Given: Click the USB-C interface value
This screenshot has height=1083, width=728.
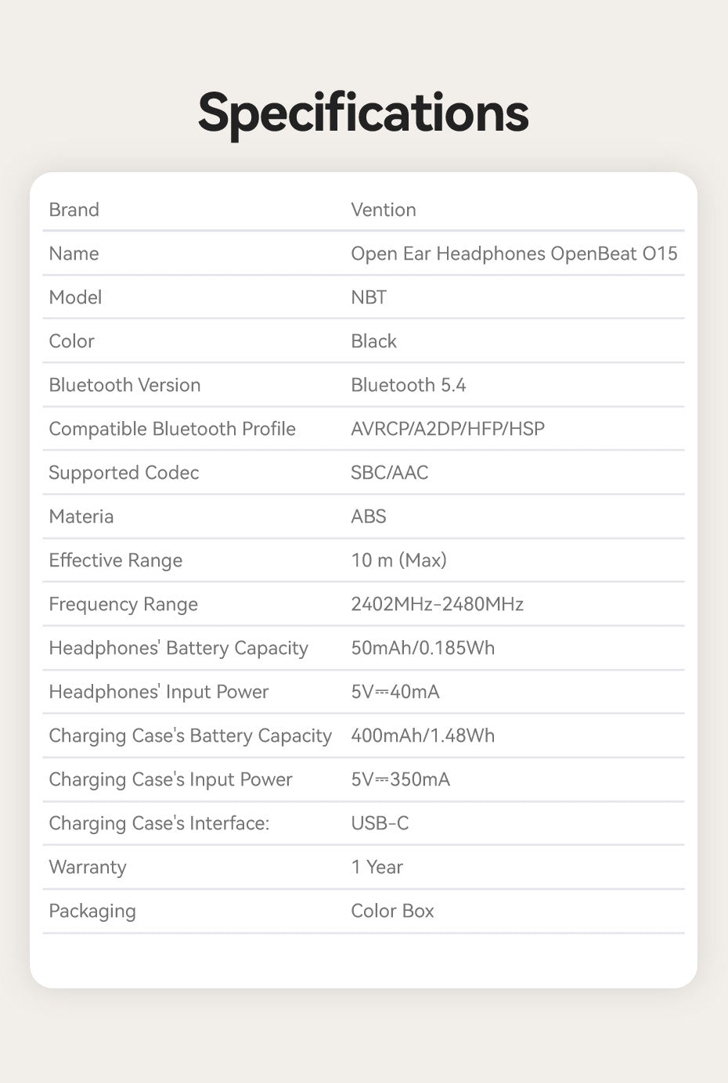Looking at the screenshot, I should [380, 823].
